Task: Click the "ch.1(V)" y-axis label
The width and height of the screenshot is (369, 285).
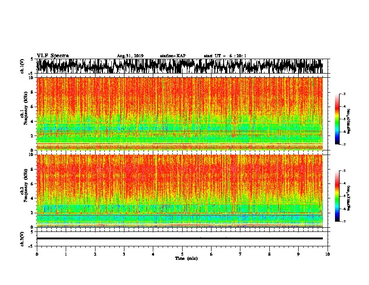Action: click(22, 66)
